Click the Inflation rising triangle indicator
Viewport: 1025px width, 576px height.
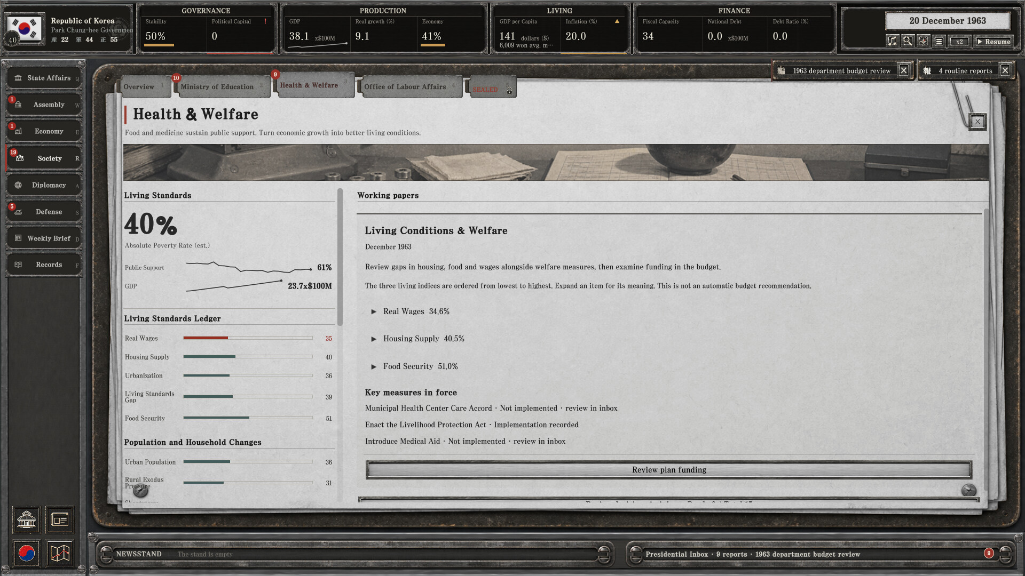click(617, 21)
